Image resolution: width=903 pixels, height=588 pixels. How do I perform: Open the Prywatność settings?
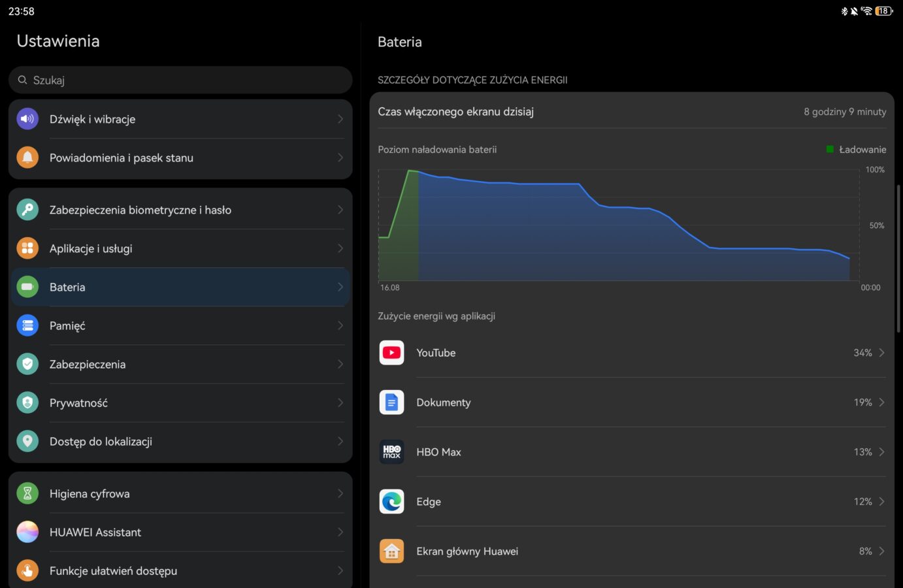[x=180, y=402]
